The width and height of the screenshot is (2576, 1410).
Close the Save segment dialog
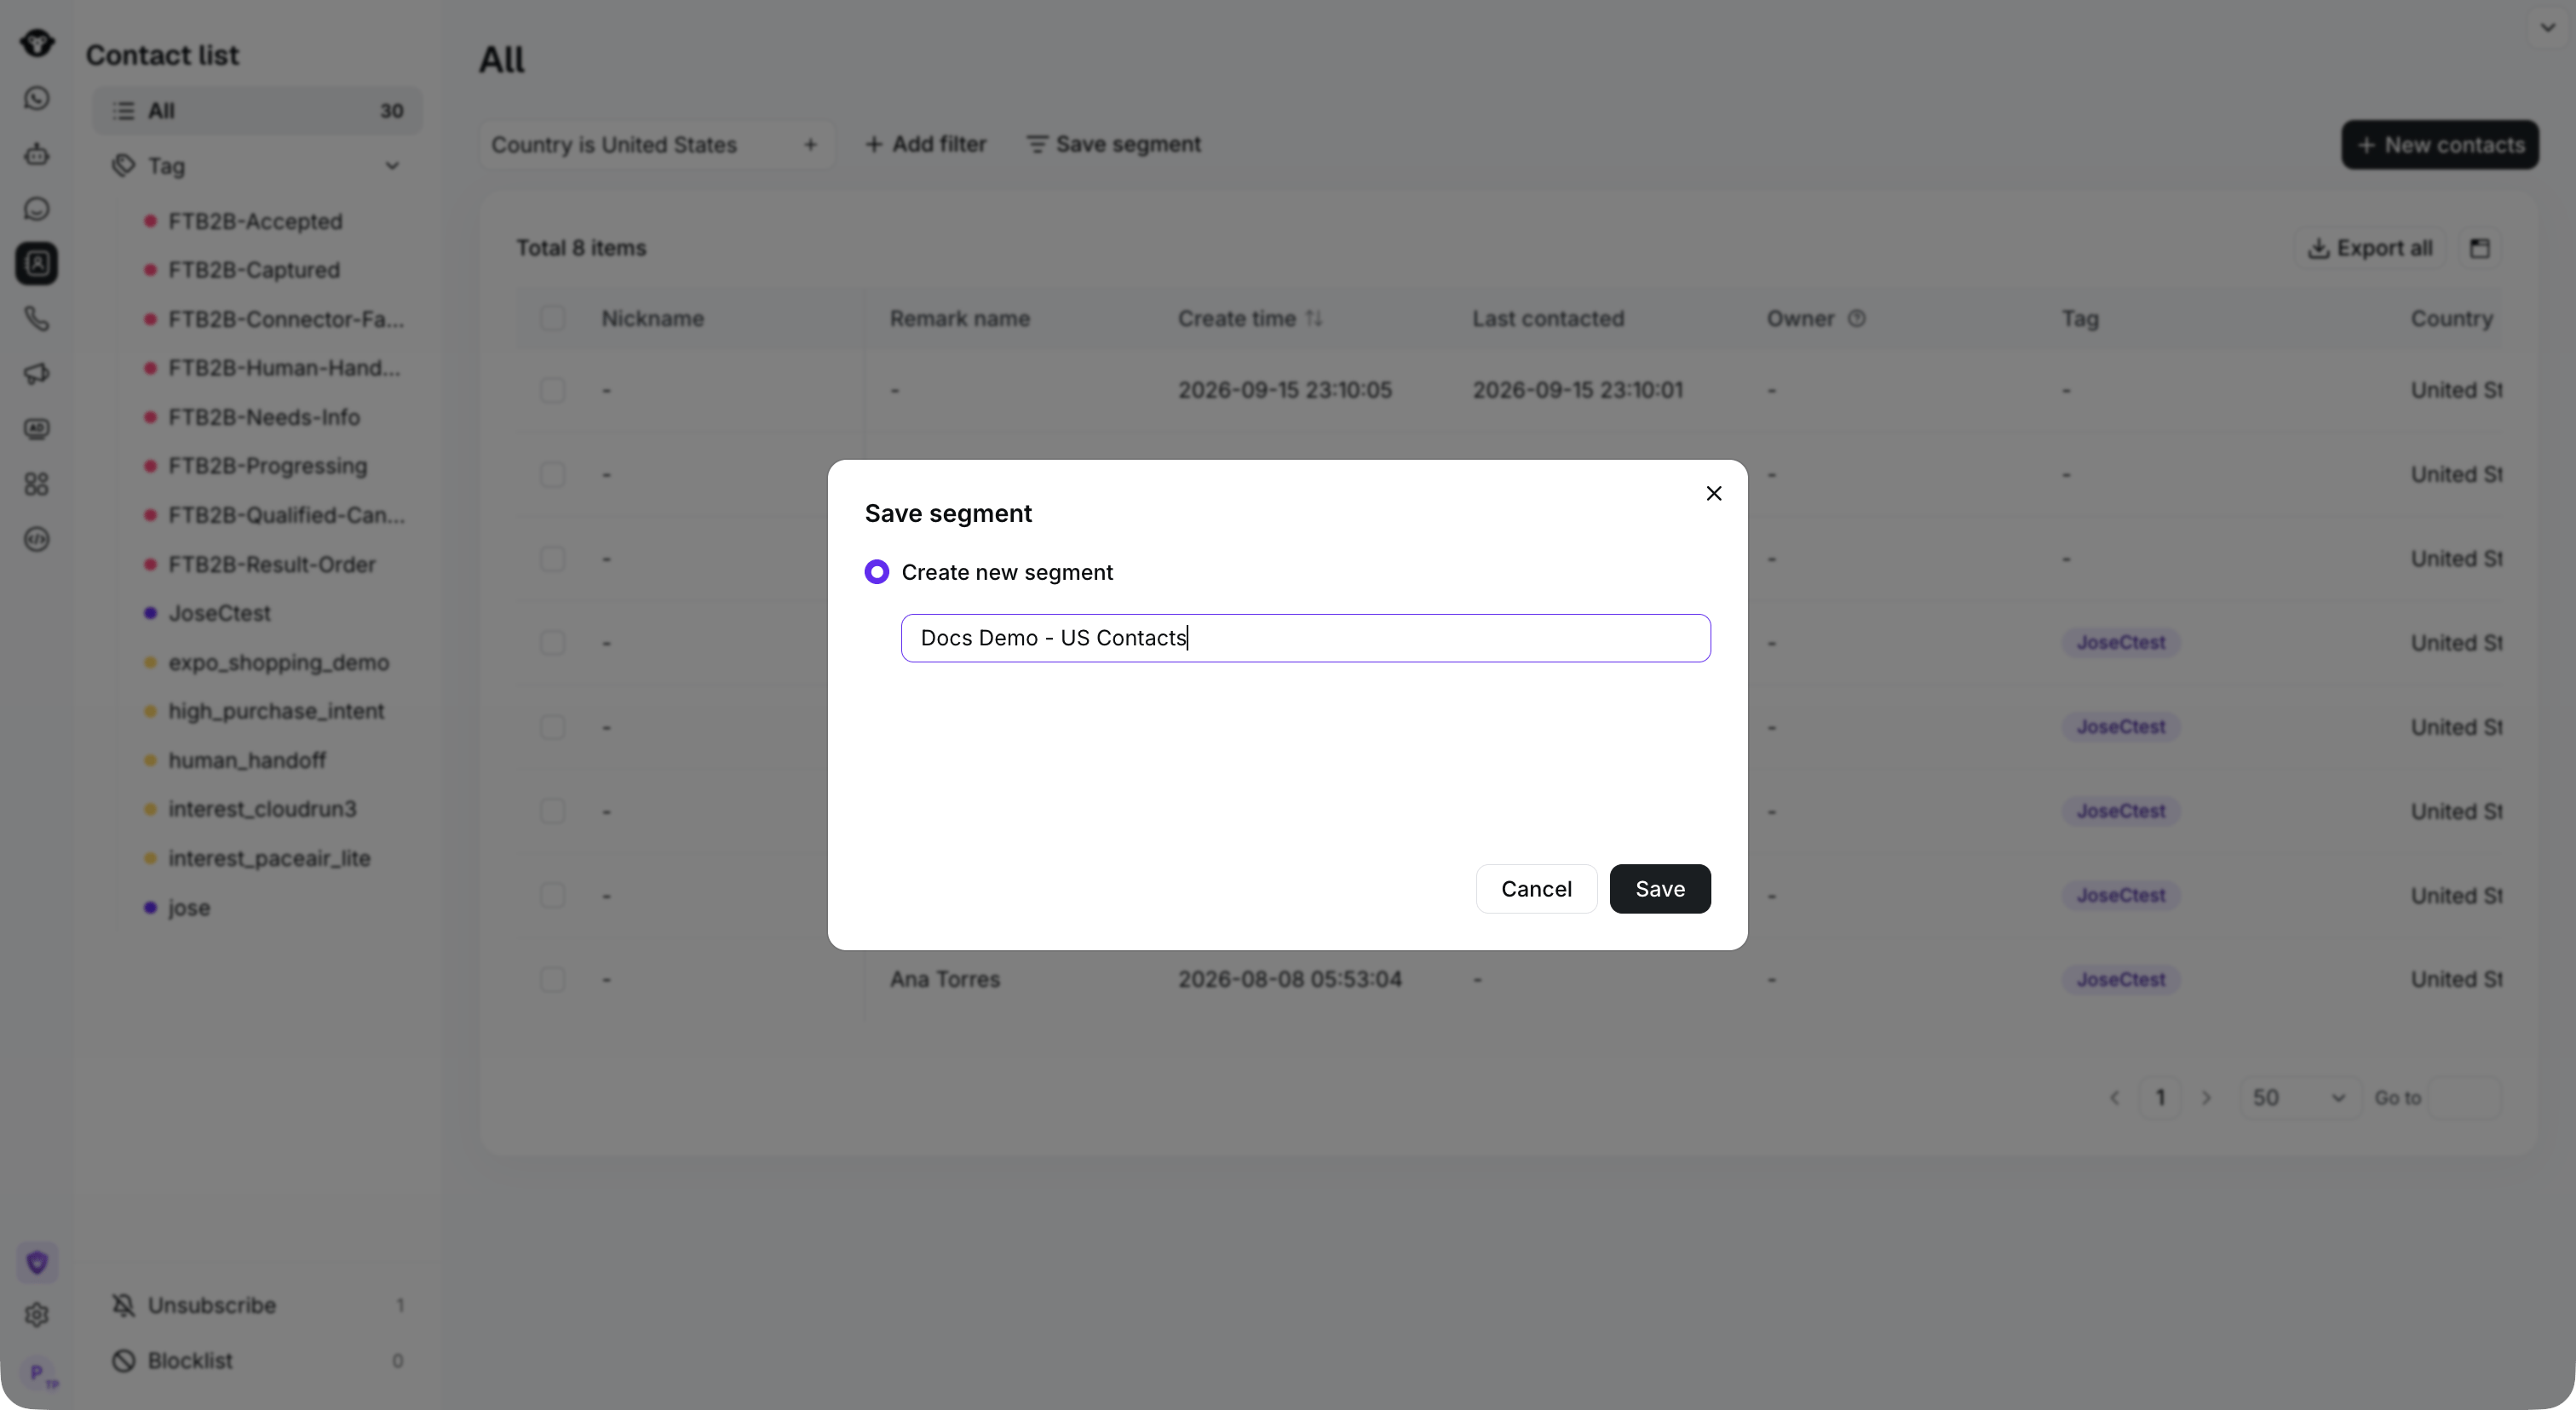click(1714, 494)
